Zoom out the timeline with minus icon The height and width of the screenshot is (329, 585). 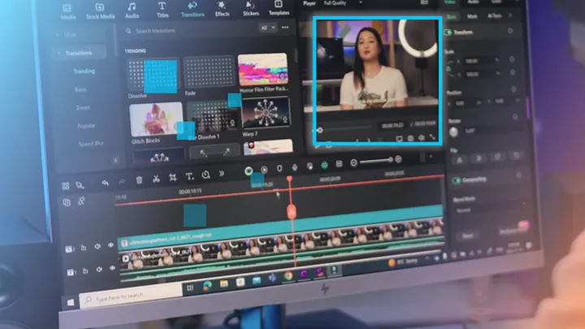(353, 162)
